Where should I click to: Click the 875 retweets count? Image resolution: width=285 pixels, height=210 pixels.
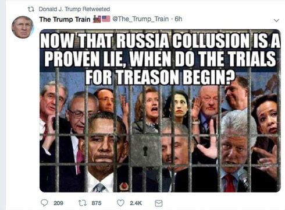(x=97, y=203)
